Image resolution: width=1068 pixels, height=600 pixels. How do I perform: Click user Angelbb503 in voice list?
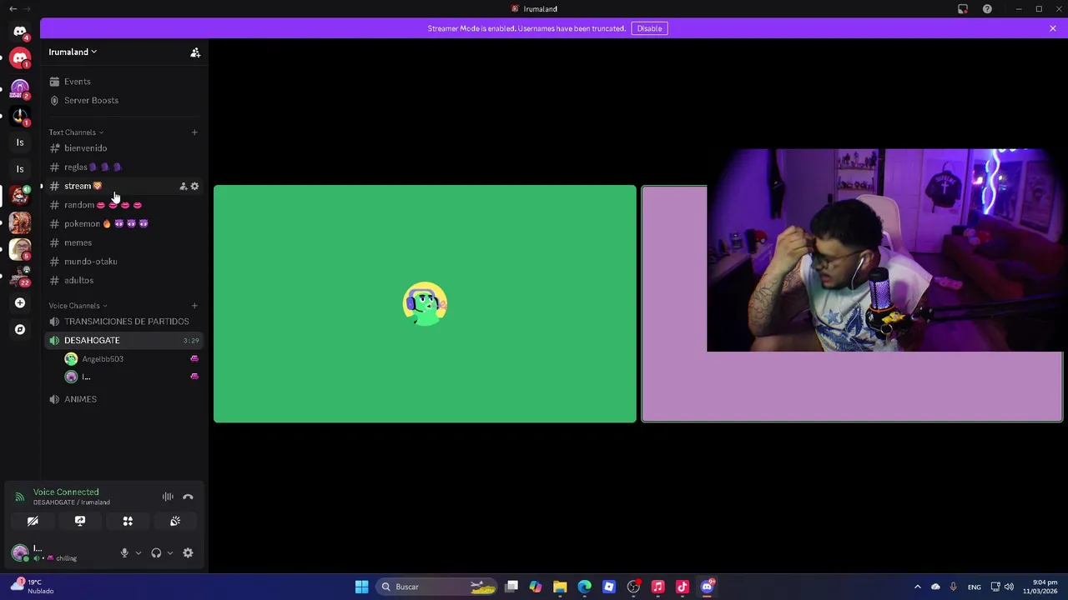[132, 358]
